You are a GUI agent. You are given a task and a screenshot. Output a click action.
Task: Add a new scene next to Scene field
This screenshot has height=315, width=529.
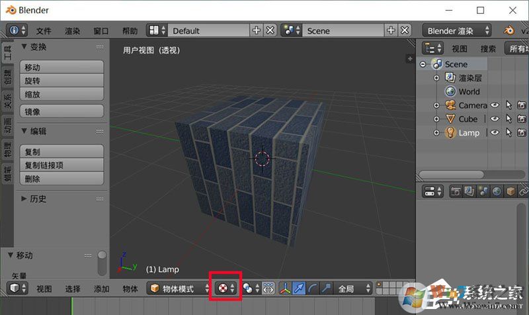click(391, 30)
